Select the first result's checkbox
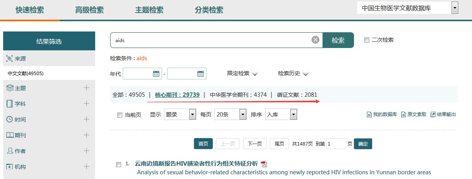 tap(119, 165)
